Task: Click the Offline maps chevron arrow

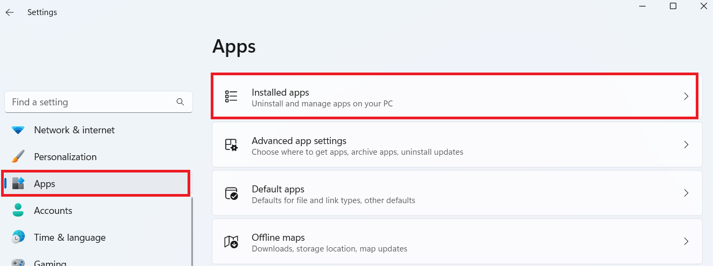Action: pos(686,241)
